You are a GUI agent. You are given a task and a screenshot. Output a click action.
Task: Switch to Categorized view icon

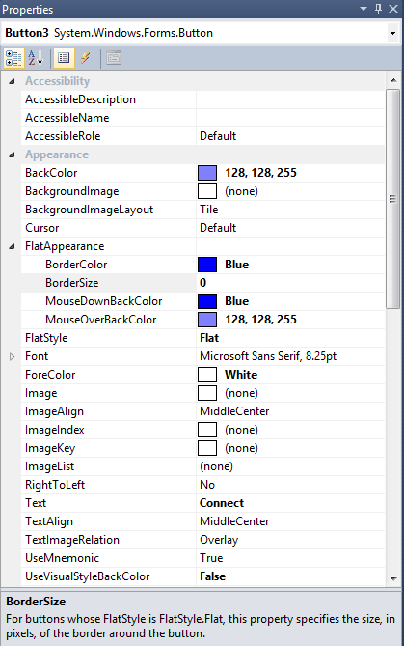13,58
